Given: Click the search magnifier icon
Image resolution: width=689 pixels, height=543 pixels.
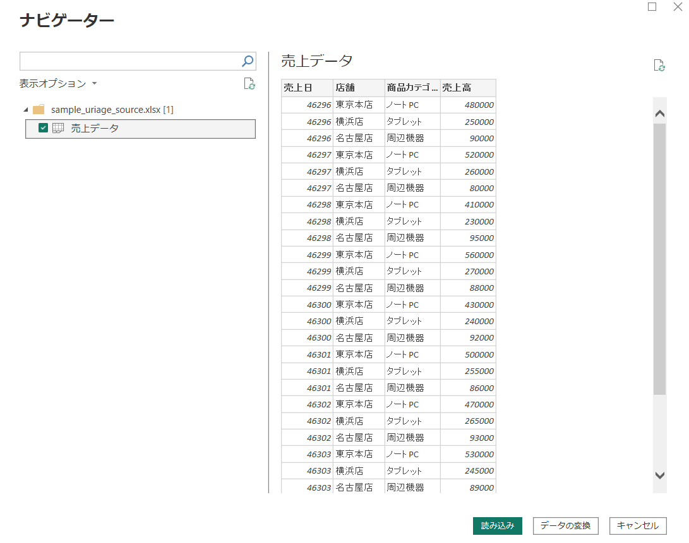Looking at the screenshot, I should point(248,61).
